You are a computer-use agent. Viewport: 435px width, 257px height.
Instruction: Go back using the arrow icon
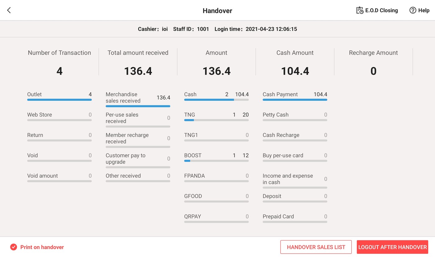point(9,10)
